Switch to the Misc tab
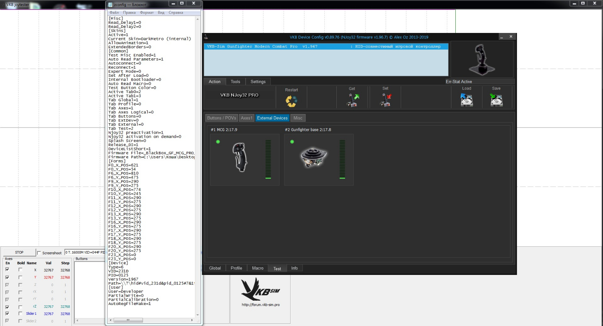The image size is (603, 326). (298, 118)
